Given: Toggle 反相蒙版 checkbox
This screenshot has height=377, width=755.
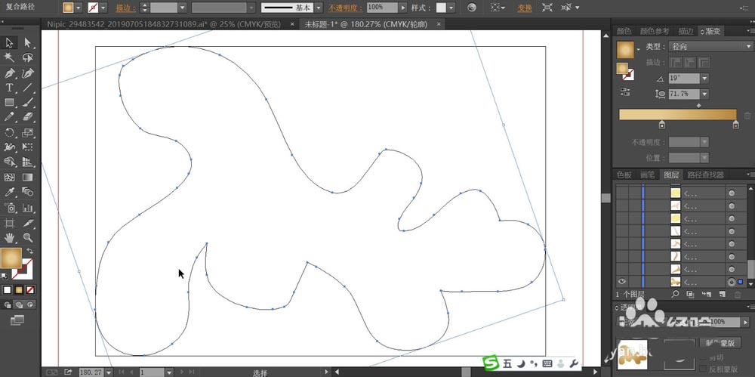Looking at the screenshot, I should coord(703,369).
